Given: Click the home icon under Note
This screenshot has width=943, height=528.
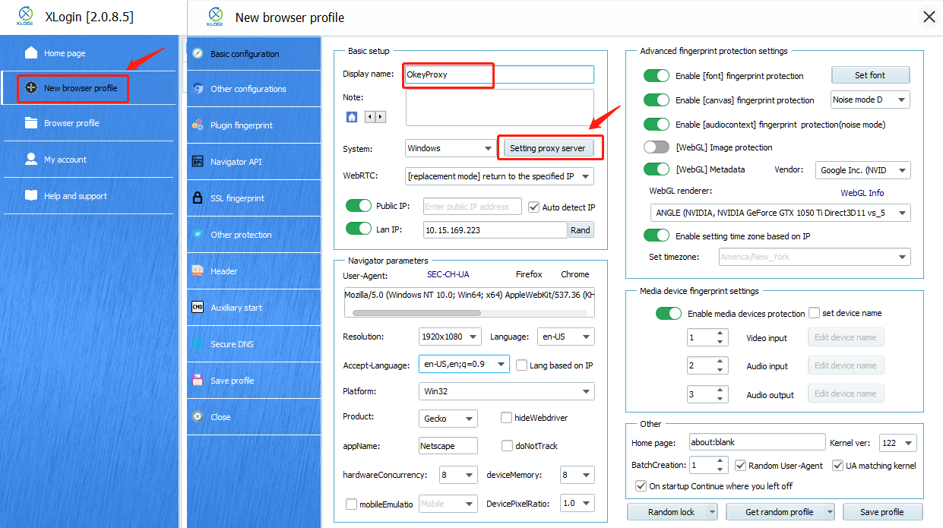Looking at the screenshot, I should pyautogui.click(x=352, y=117).
